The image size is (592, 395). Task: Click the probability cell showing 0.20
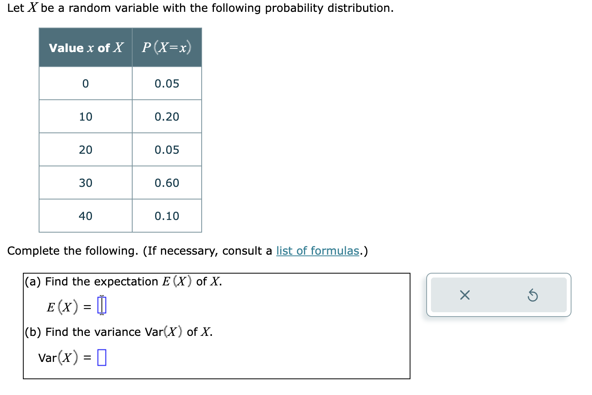coord(167,116)
